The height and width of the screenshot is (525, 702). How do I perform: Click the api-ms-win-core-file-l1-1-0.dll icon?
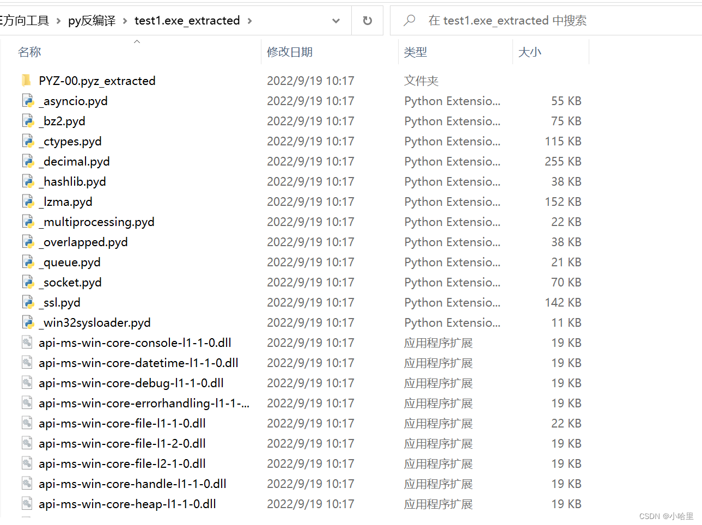coord(27,423)
